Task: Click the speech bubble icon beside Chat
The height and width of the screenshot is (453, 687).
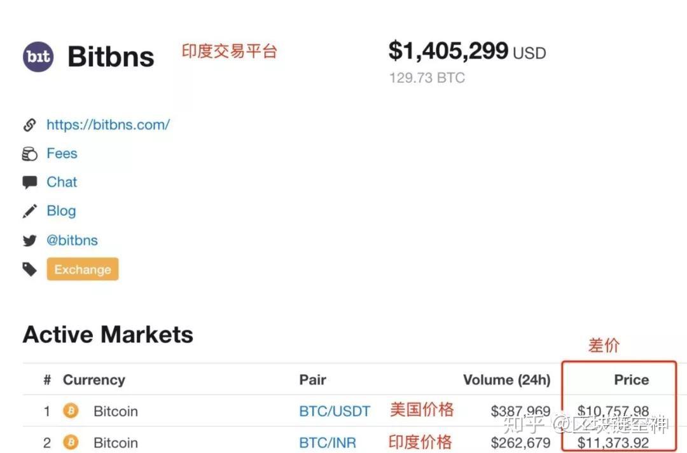Action: click(x=29, y=182)
